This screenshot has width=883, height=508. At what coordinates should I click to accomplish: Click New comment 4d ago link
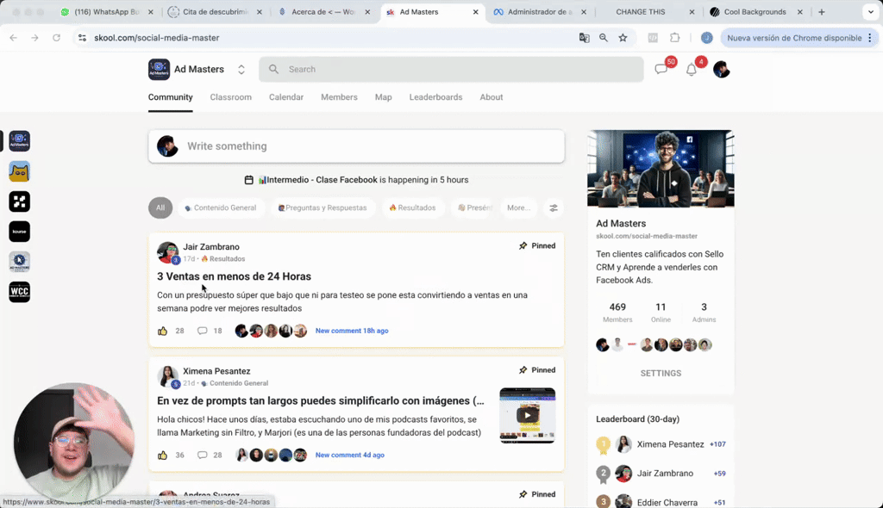tap(350, 455)
